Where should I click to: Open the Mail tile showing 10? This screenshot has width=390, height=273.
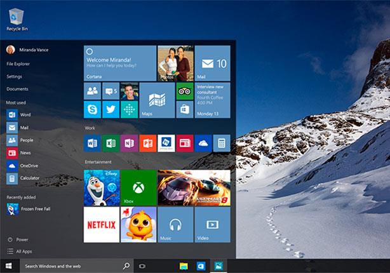point(212,63)
